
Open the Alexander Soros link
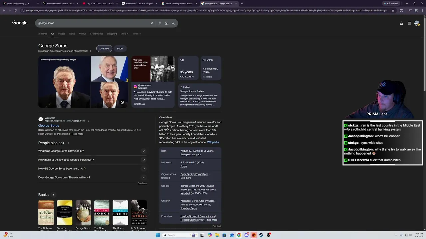189,201
